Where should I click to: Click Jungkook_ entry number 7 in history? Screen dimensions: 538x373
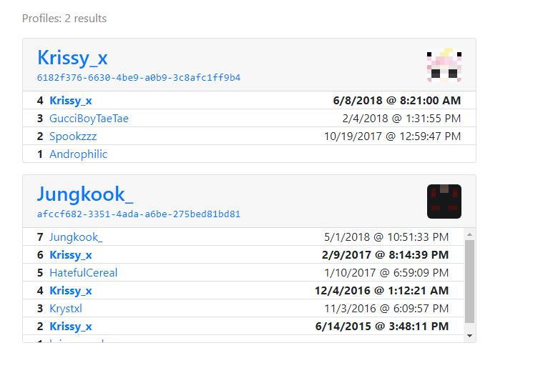coord(76,237)
